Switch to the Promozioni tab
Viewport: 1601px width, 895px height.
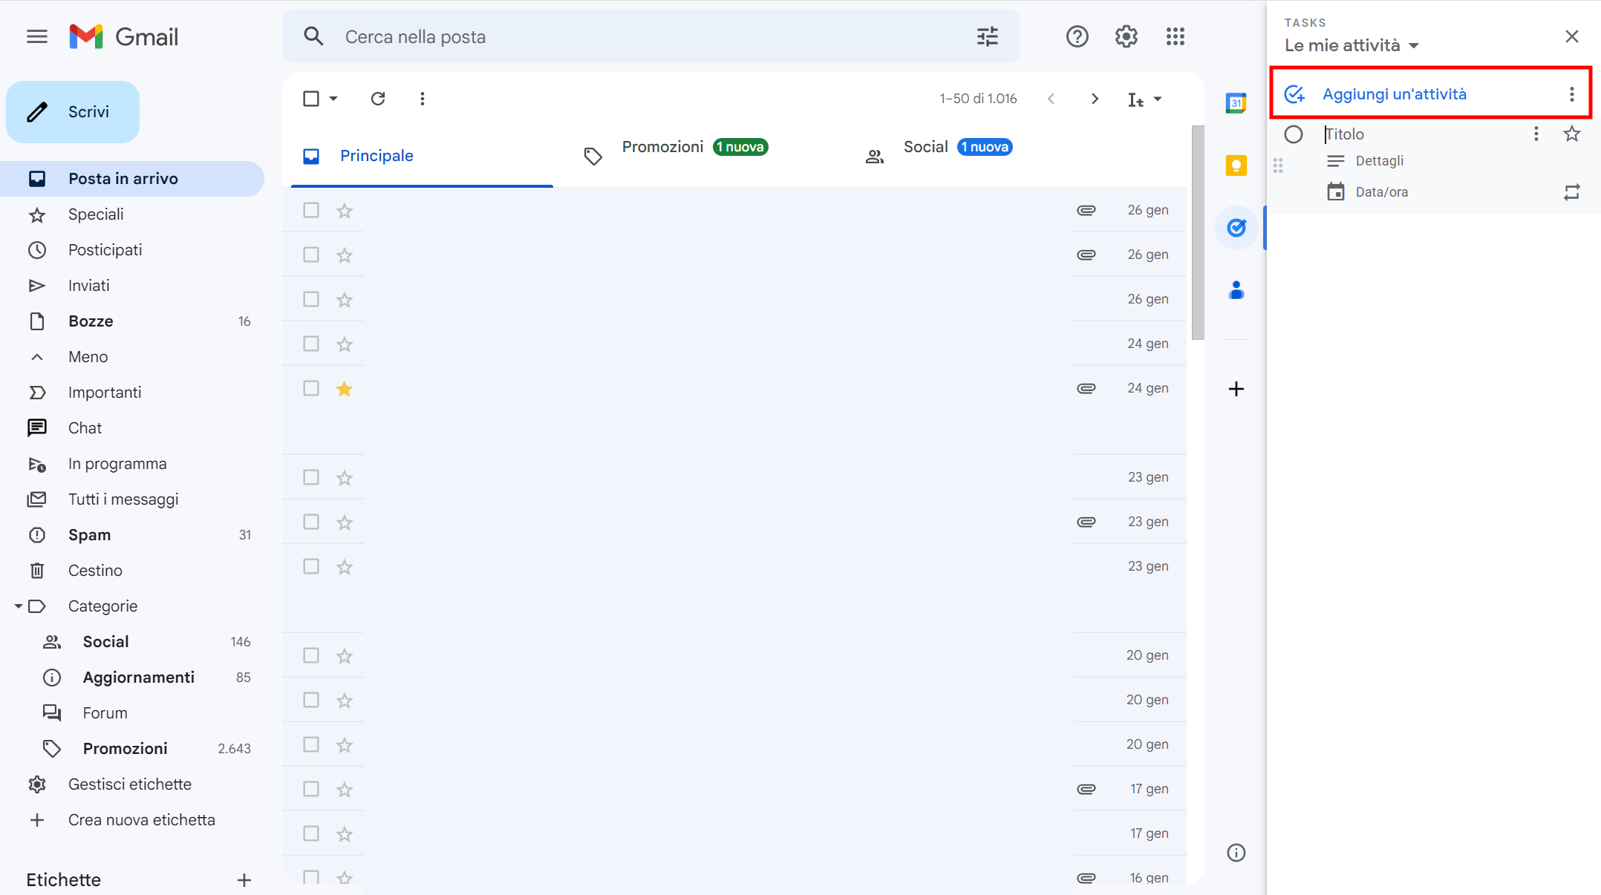[x=662, y=148]
